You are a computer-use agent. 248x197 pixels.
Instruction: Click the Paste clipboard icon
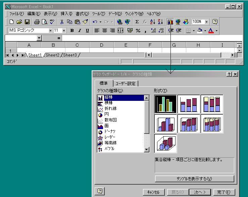pos(77,22)
